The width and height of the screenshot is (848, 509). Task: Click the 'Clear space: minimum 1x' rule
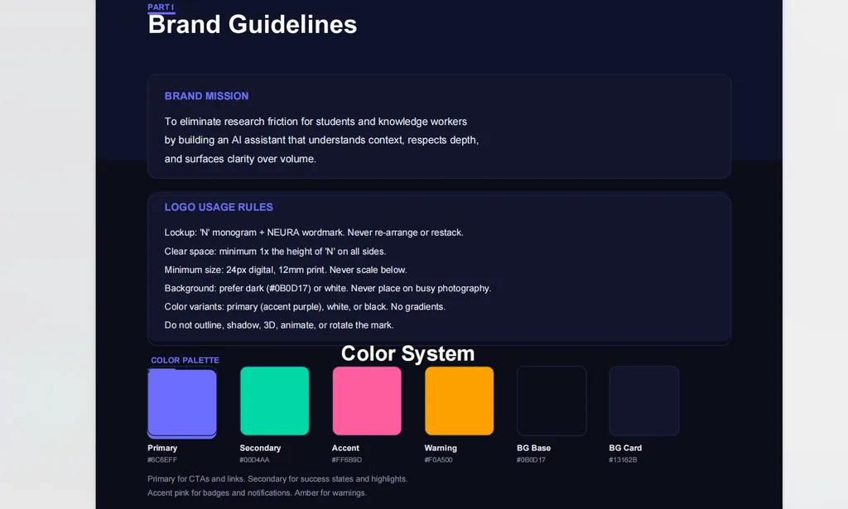click(275, 252)
